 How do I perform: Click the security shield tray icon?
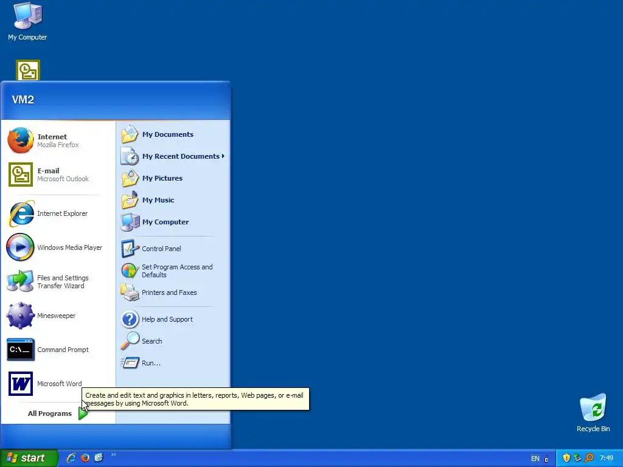[566, 458]
